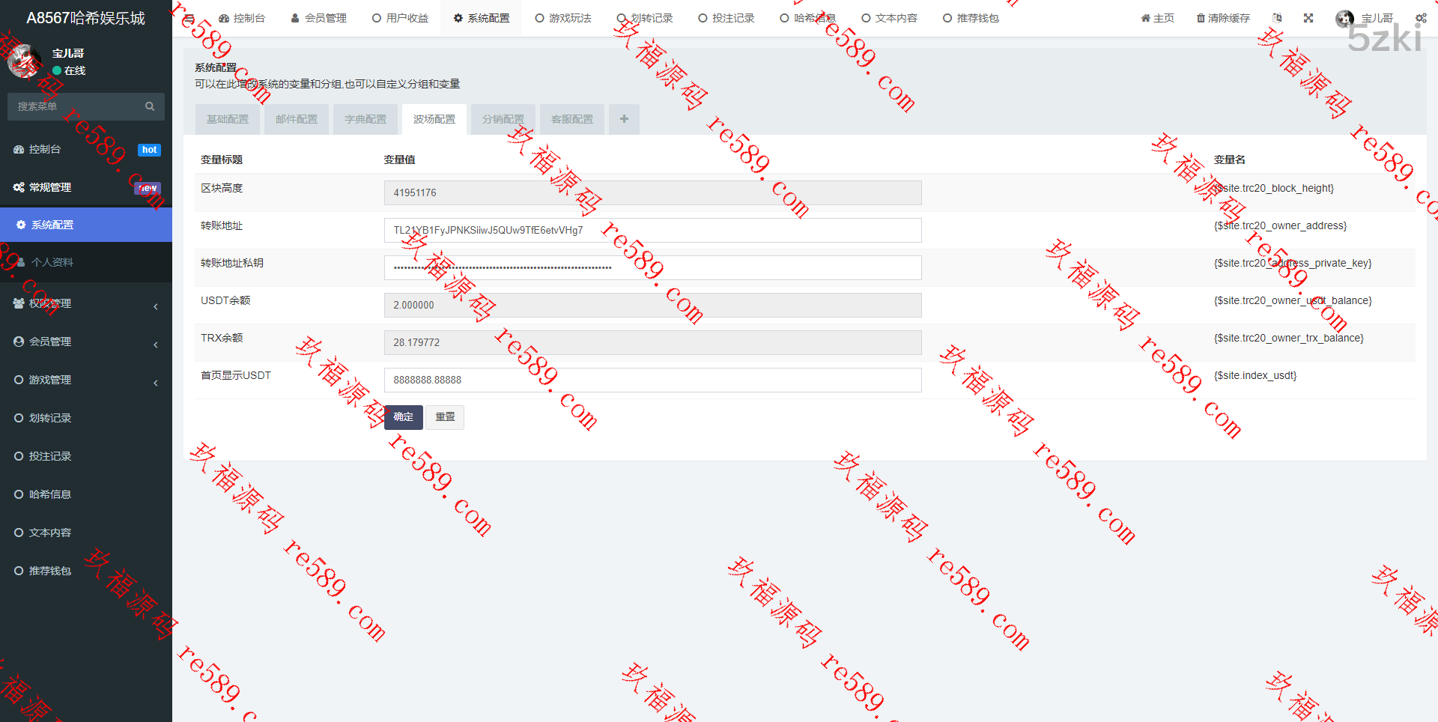Expand the 游戏管理 submenu arrow
The height and width of the screenshot is (722, 1438).
click(156, 383)
